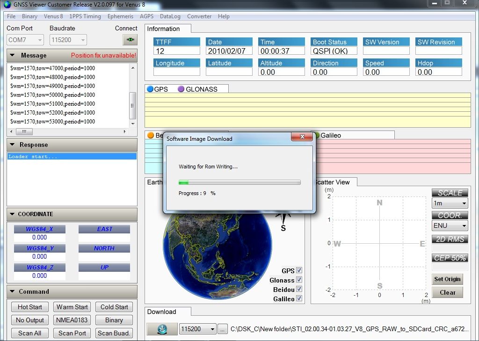Disable the Galileo checkbox
Image resolution: width=479 pixels, height=341 pixels.
(x=299, y=298)
